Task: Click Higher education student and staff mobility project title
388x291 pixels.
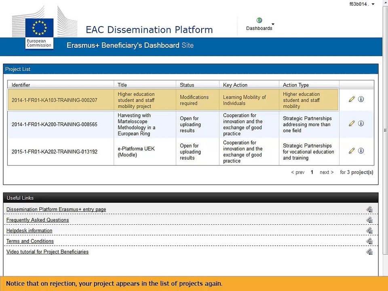Action: pos(136,100)
